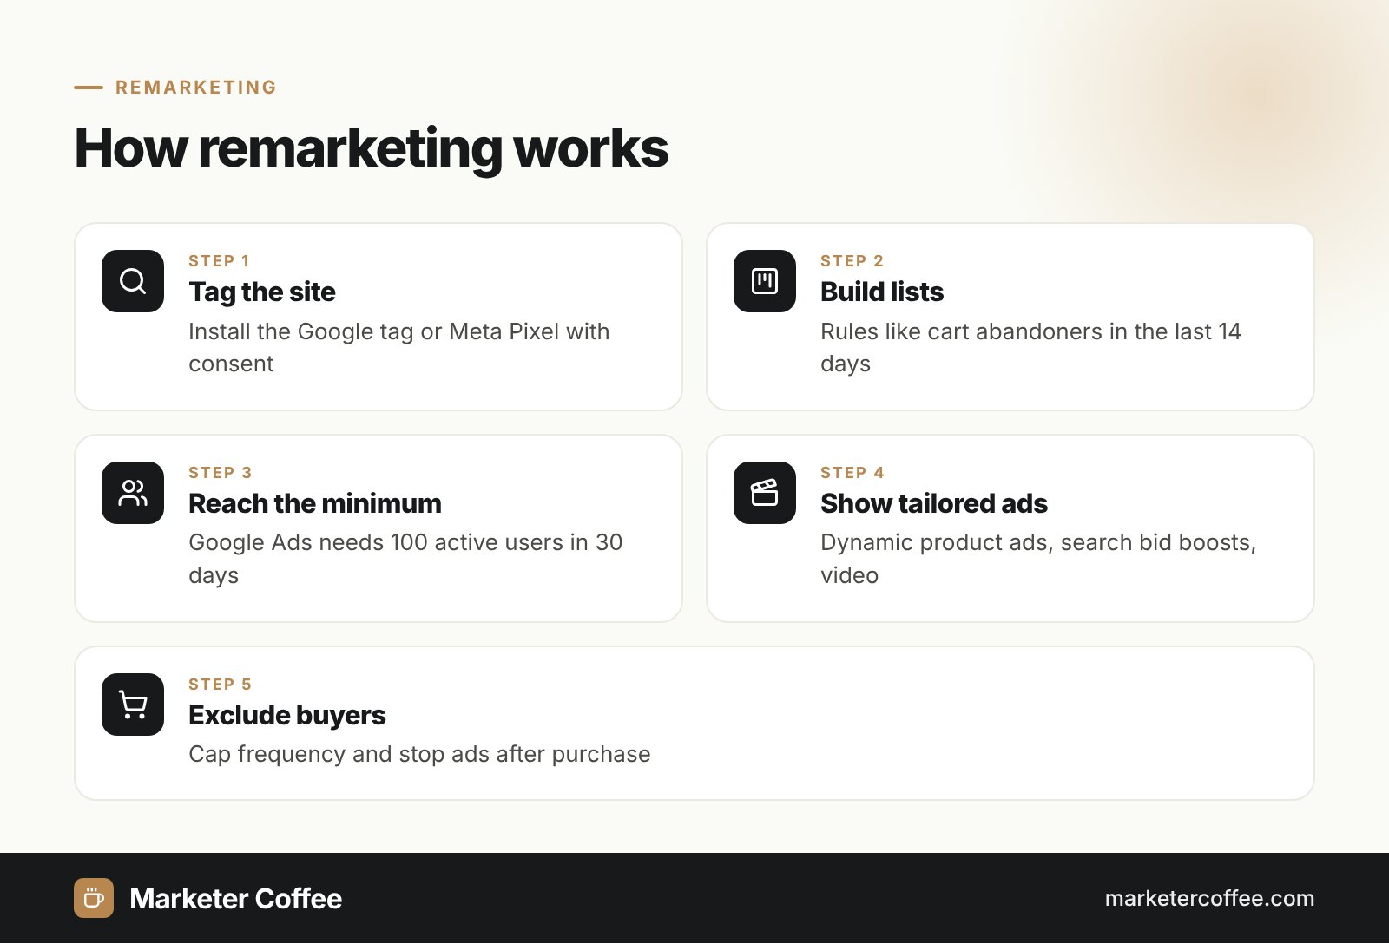Image resolution: width=1389 pixels, height=944 pixels.
Task: Click the Cap frequency description text
Action: coord(419,754)
